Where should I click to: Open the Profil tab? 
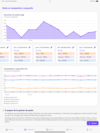coord(90,130)
